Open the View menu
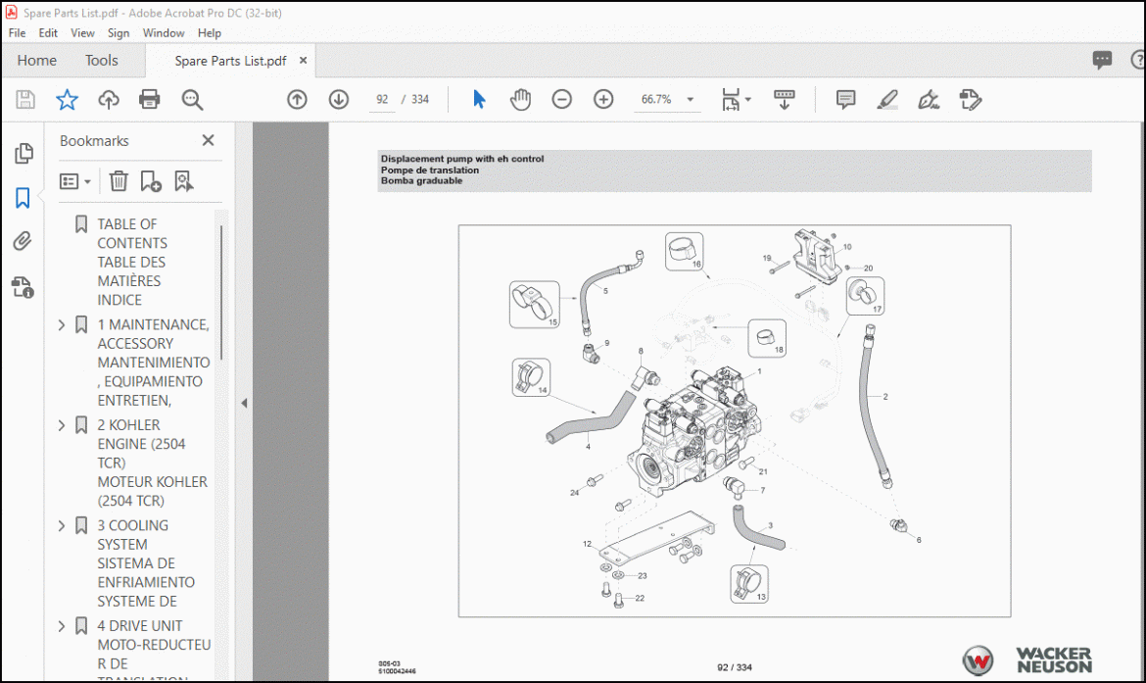Viewport: 1146px width, 683px height. point(82,32)
